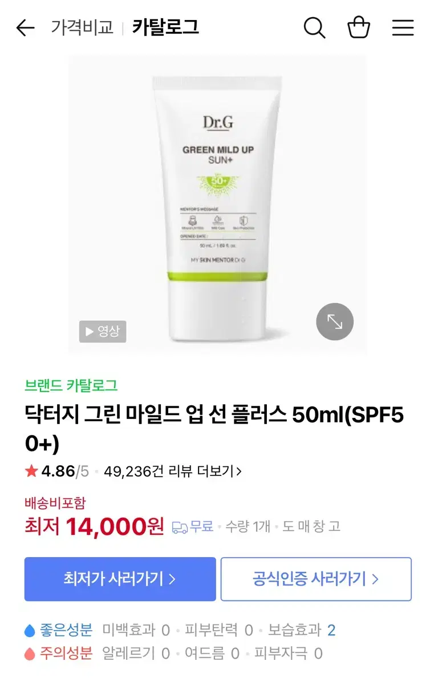The width and height of the screenshot is (434, 685).
Task: Tap the red star rating icon
Action: click(x=31, y=471)
